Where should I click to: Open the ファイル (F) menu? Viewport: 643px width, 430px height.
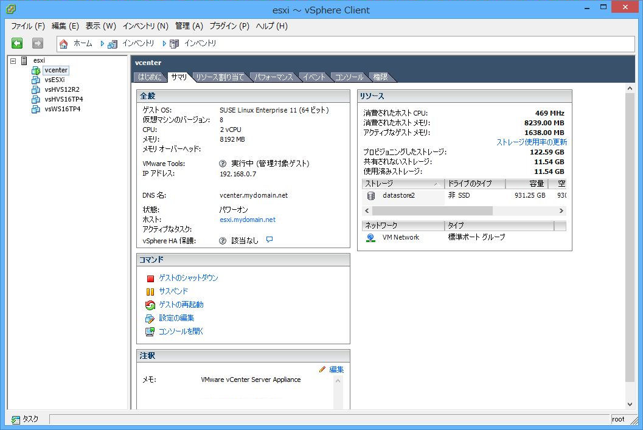click(28, 26)
